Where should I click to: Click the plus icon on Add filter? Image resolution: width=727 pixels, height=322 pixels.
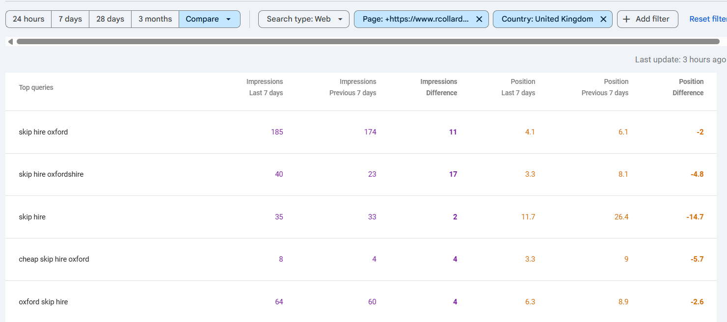point(626,19)
